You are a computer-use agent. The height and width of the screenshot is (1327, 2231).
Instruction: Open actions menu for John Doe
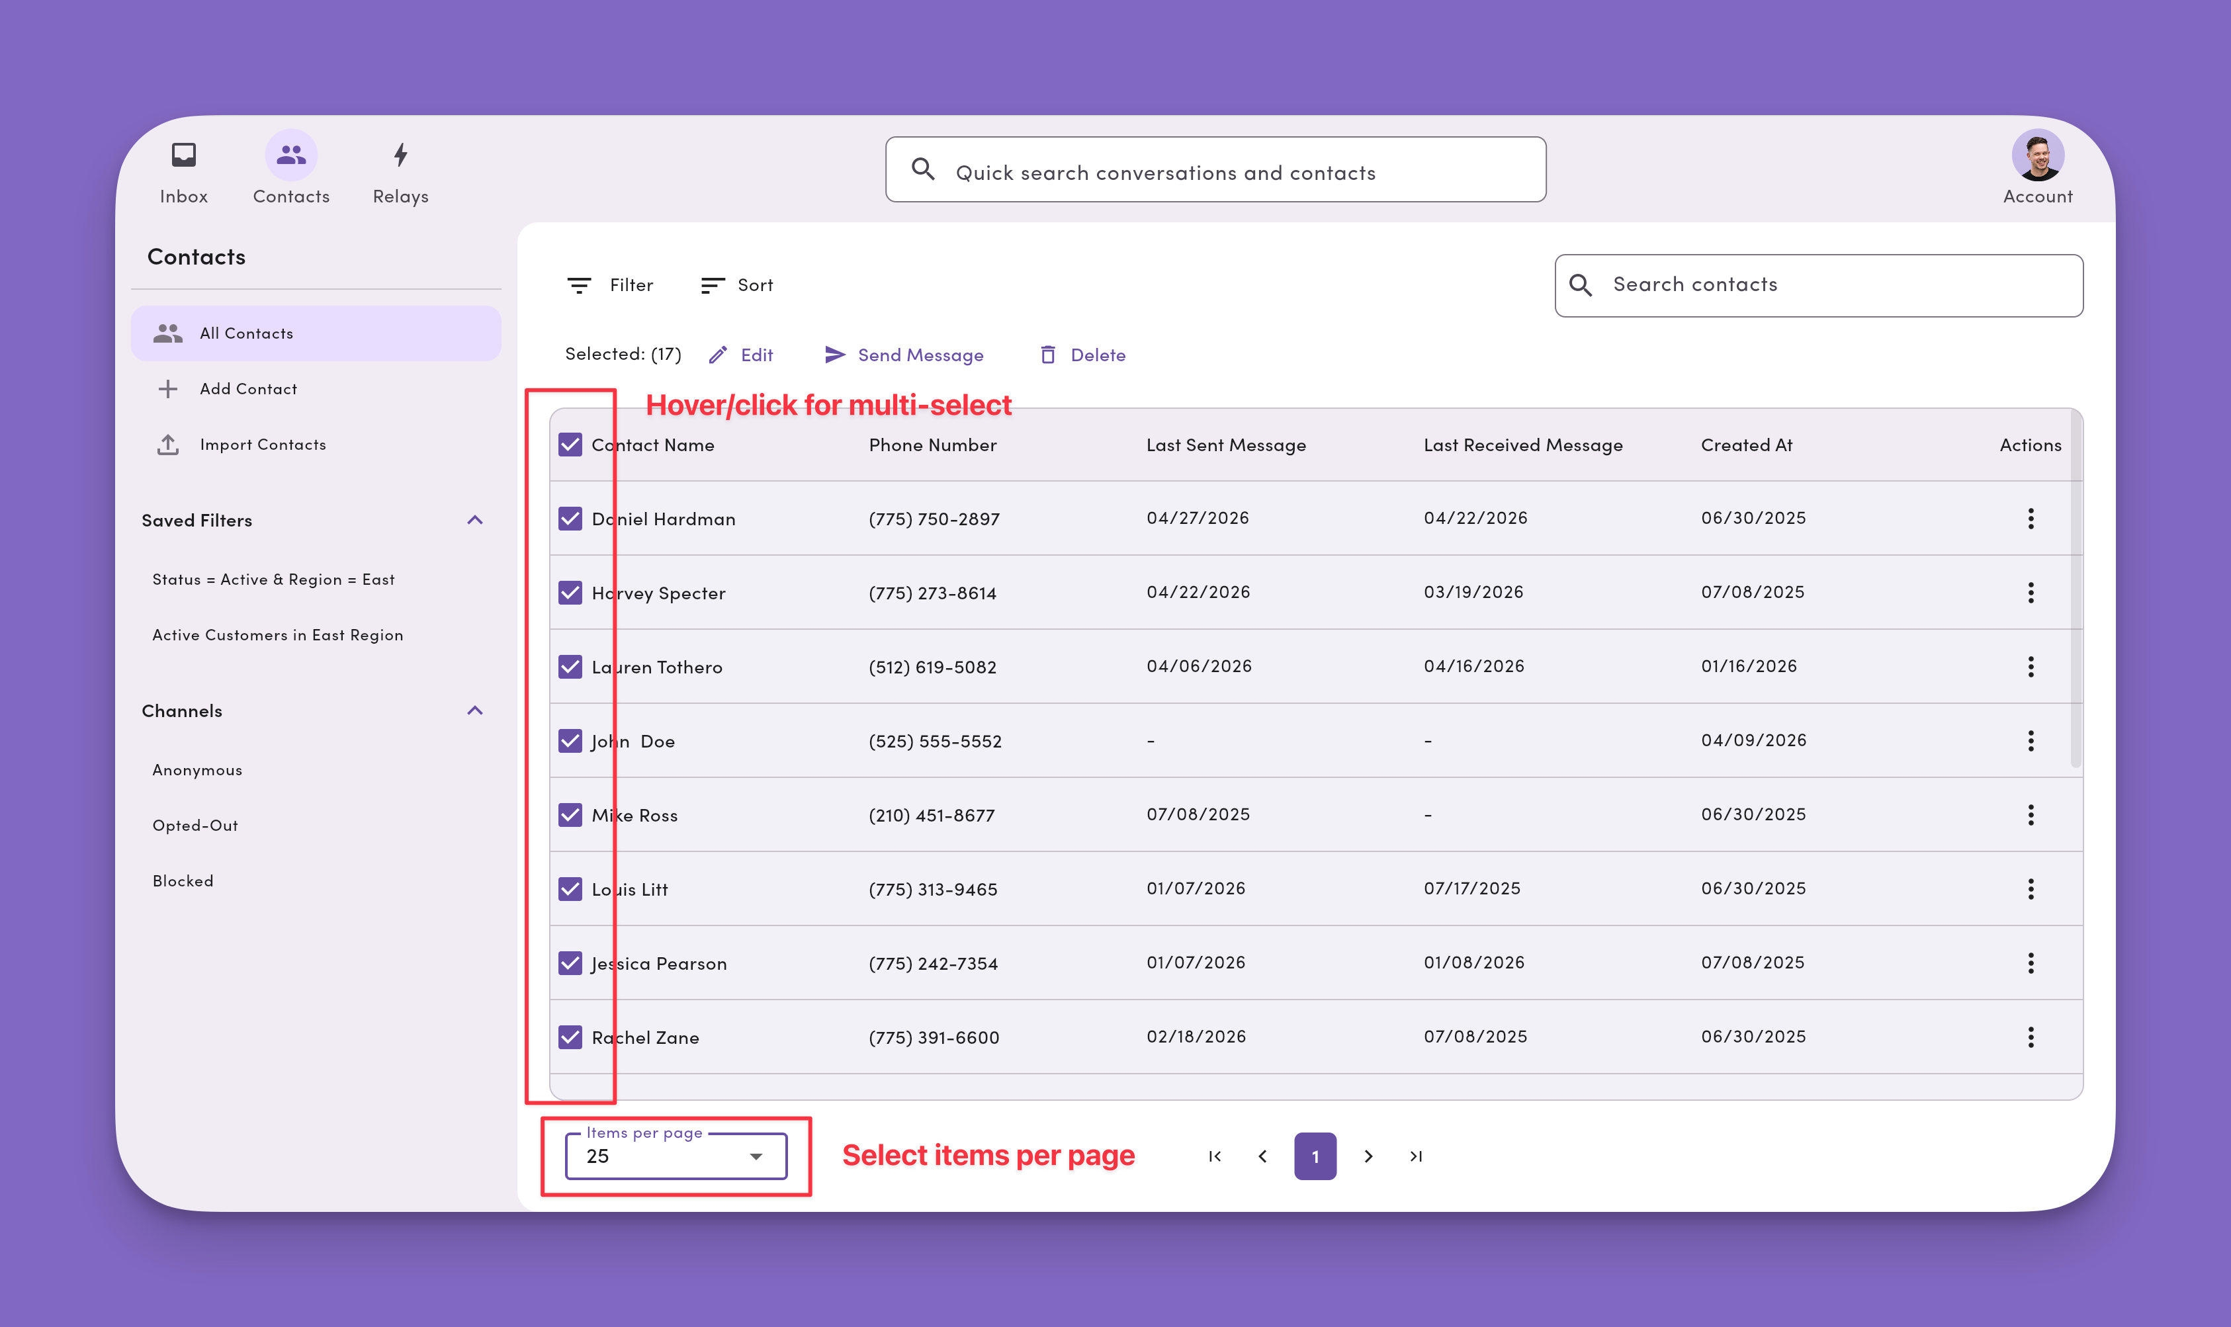coord(2031,742)
